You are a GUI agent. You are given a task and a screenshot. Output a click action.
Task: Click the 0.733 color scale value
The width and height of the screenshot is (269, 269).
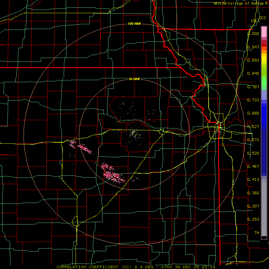pos(253,100)
